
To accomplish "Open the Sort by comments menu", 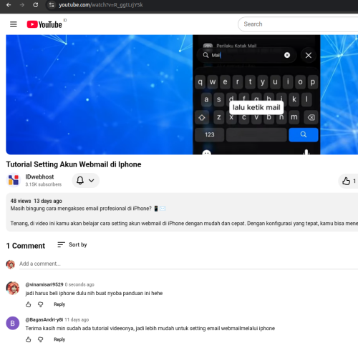I will [72, 244].
